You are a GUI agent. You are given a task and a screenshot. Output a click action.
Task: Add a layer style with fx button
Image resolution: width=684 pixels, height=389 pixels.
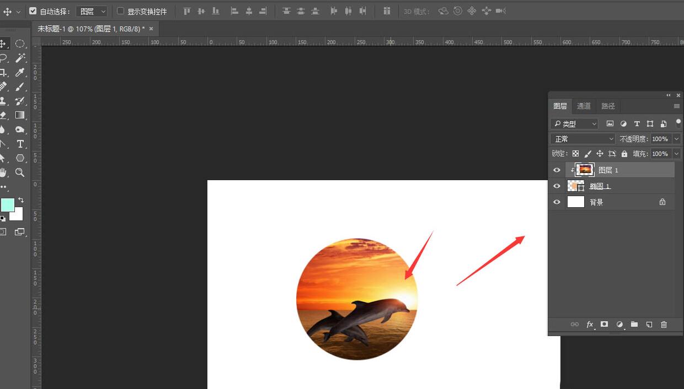(590, 325)
